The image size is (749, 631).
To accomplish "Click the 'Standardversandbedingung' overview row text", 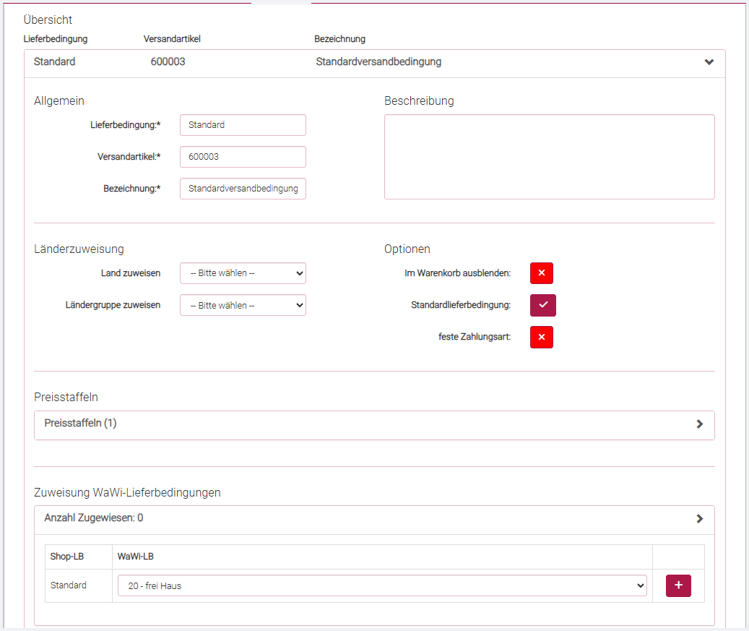I will pos(378,62).
